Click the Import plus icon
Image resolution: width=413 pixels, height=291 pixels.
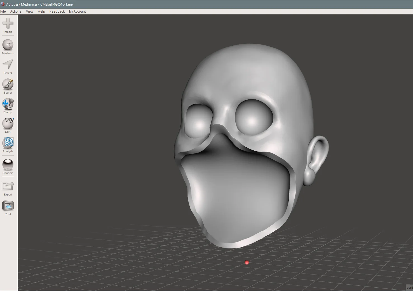point(8,23)
